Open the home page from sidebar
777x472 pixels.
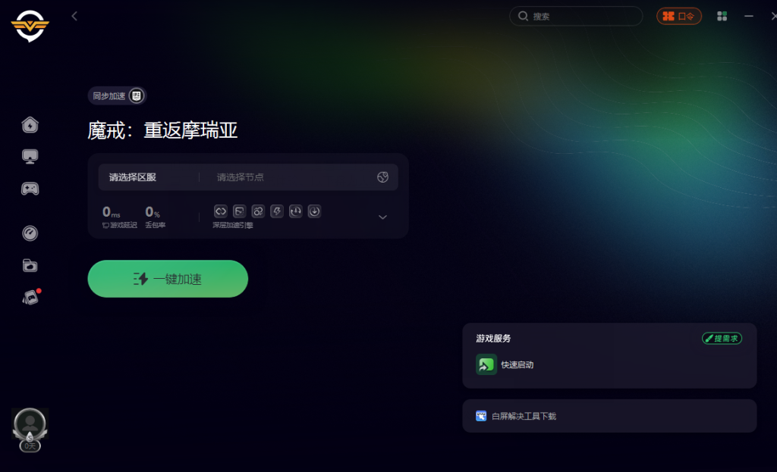[30, 125]
